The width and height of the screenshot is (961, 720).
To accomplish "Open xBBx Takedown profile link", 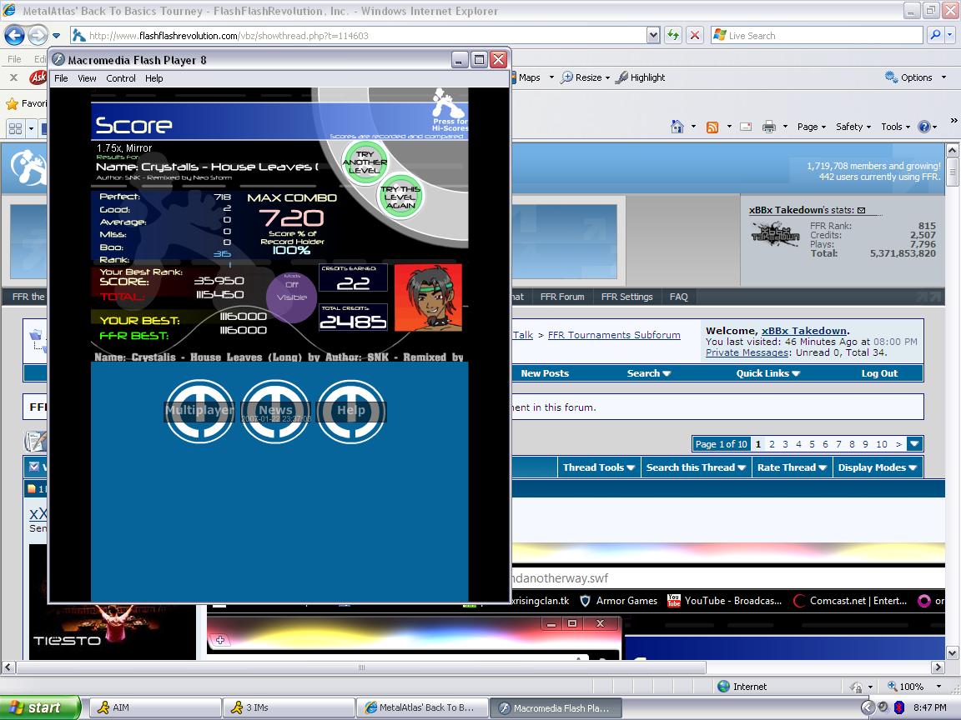I will 804,331.
